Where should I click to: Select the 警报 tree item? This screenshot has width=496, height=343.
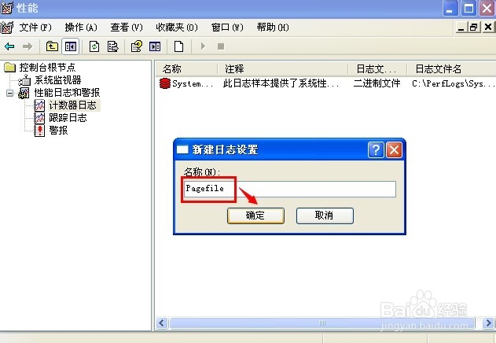point(58,131)
